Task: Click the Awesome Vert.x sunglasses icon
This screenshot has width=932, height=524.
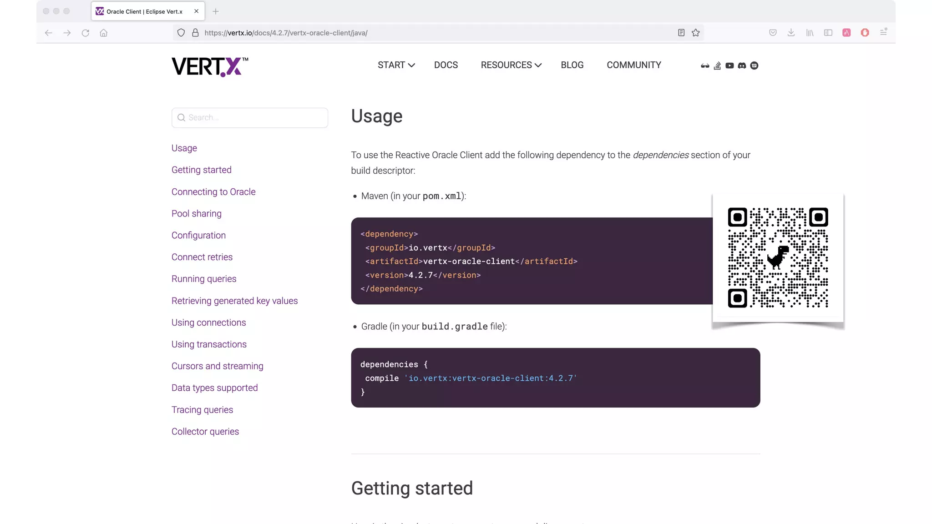Action: coord(705,65)
